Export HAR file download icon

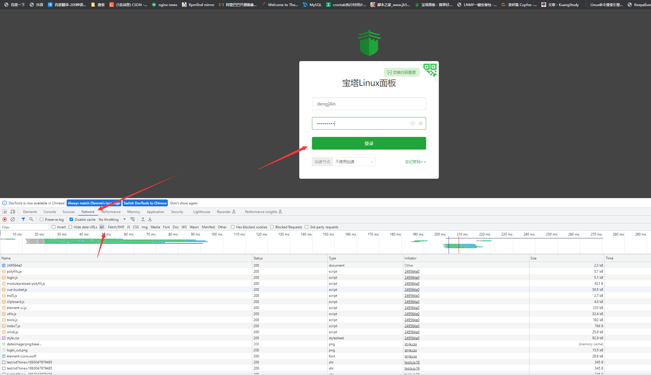[150, 219]
